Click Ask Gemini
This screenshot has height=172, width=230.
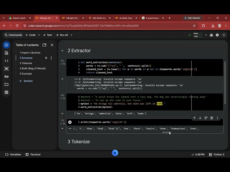tap(192, 18)
